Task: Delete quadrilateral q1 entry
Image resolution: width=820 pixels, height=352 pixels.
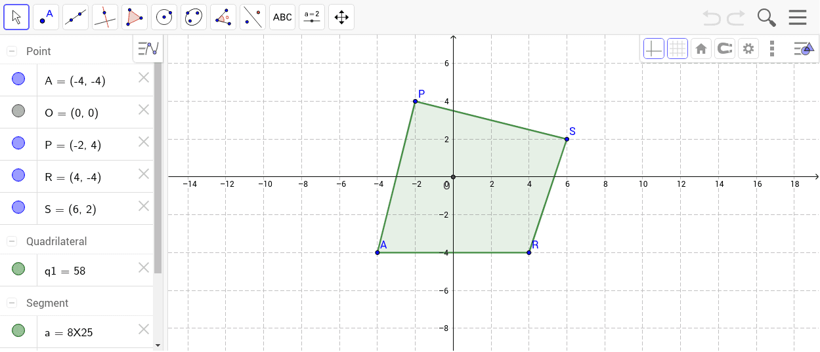Action: (144, 267)
